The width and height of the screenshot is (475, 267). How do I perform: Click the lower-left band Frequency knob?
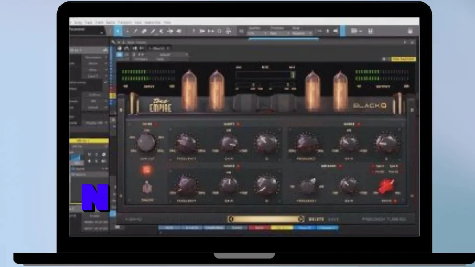click(186, 185)
